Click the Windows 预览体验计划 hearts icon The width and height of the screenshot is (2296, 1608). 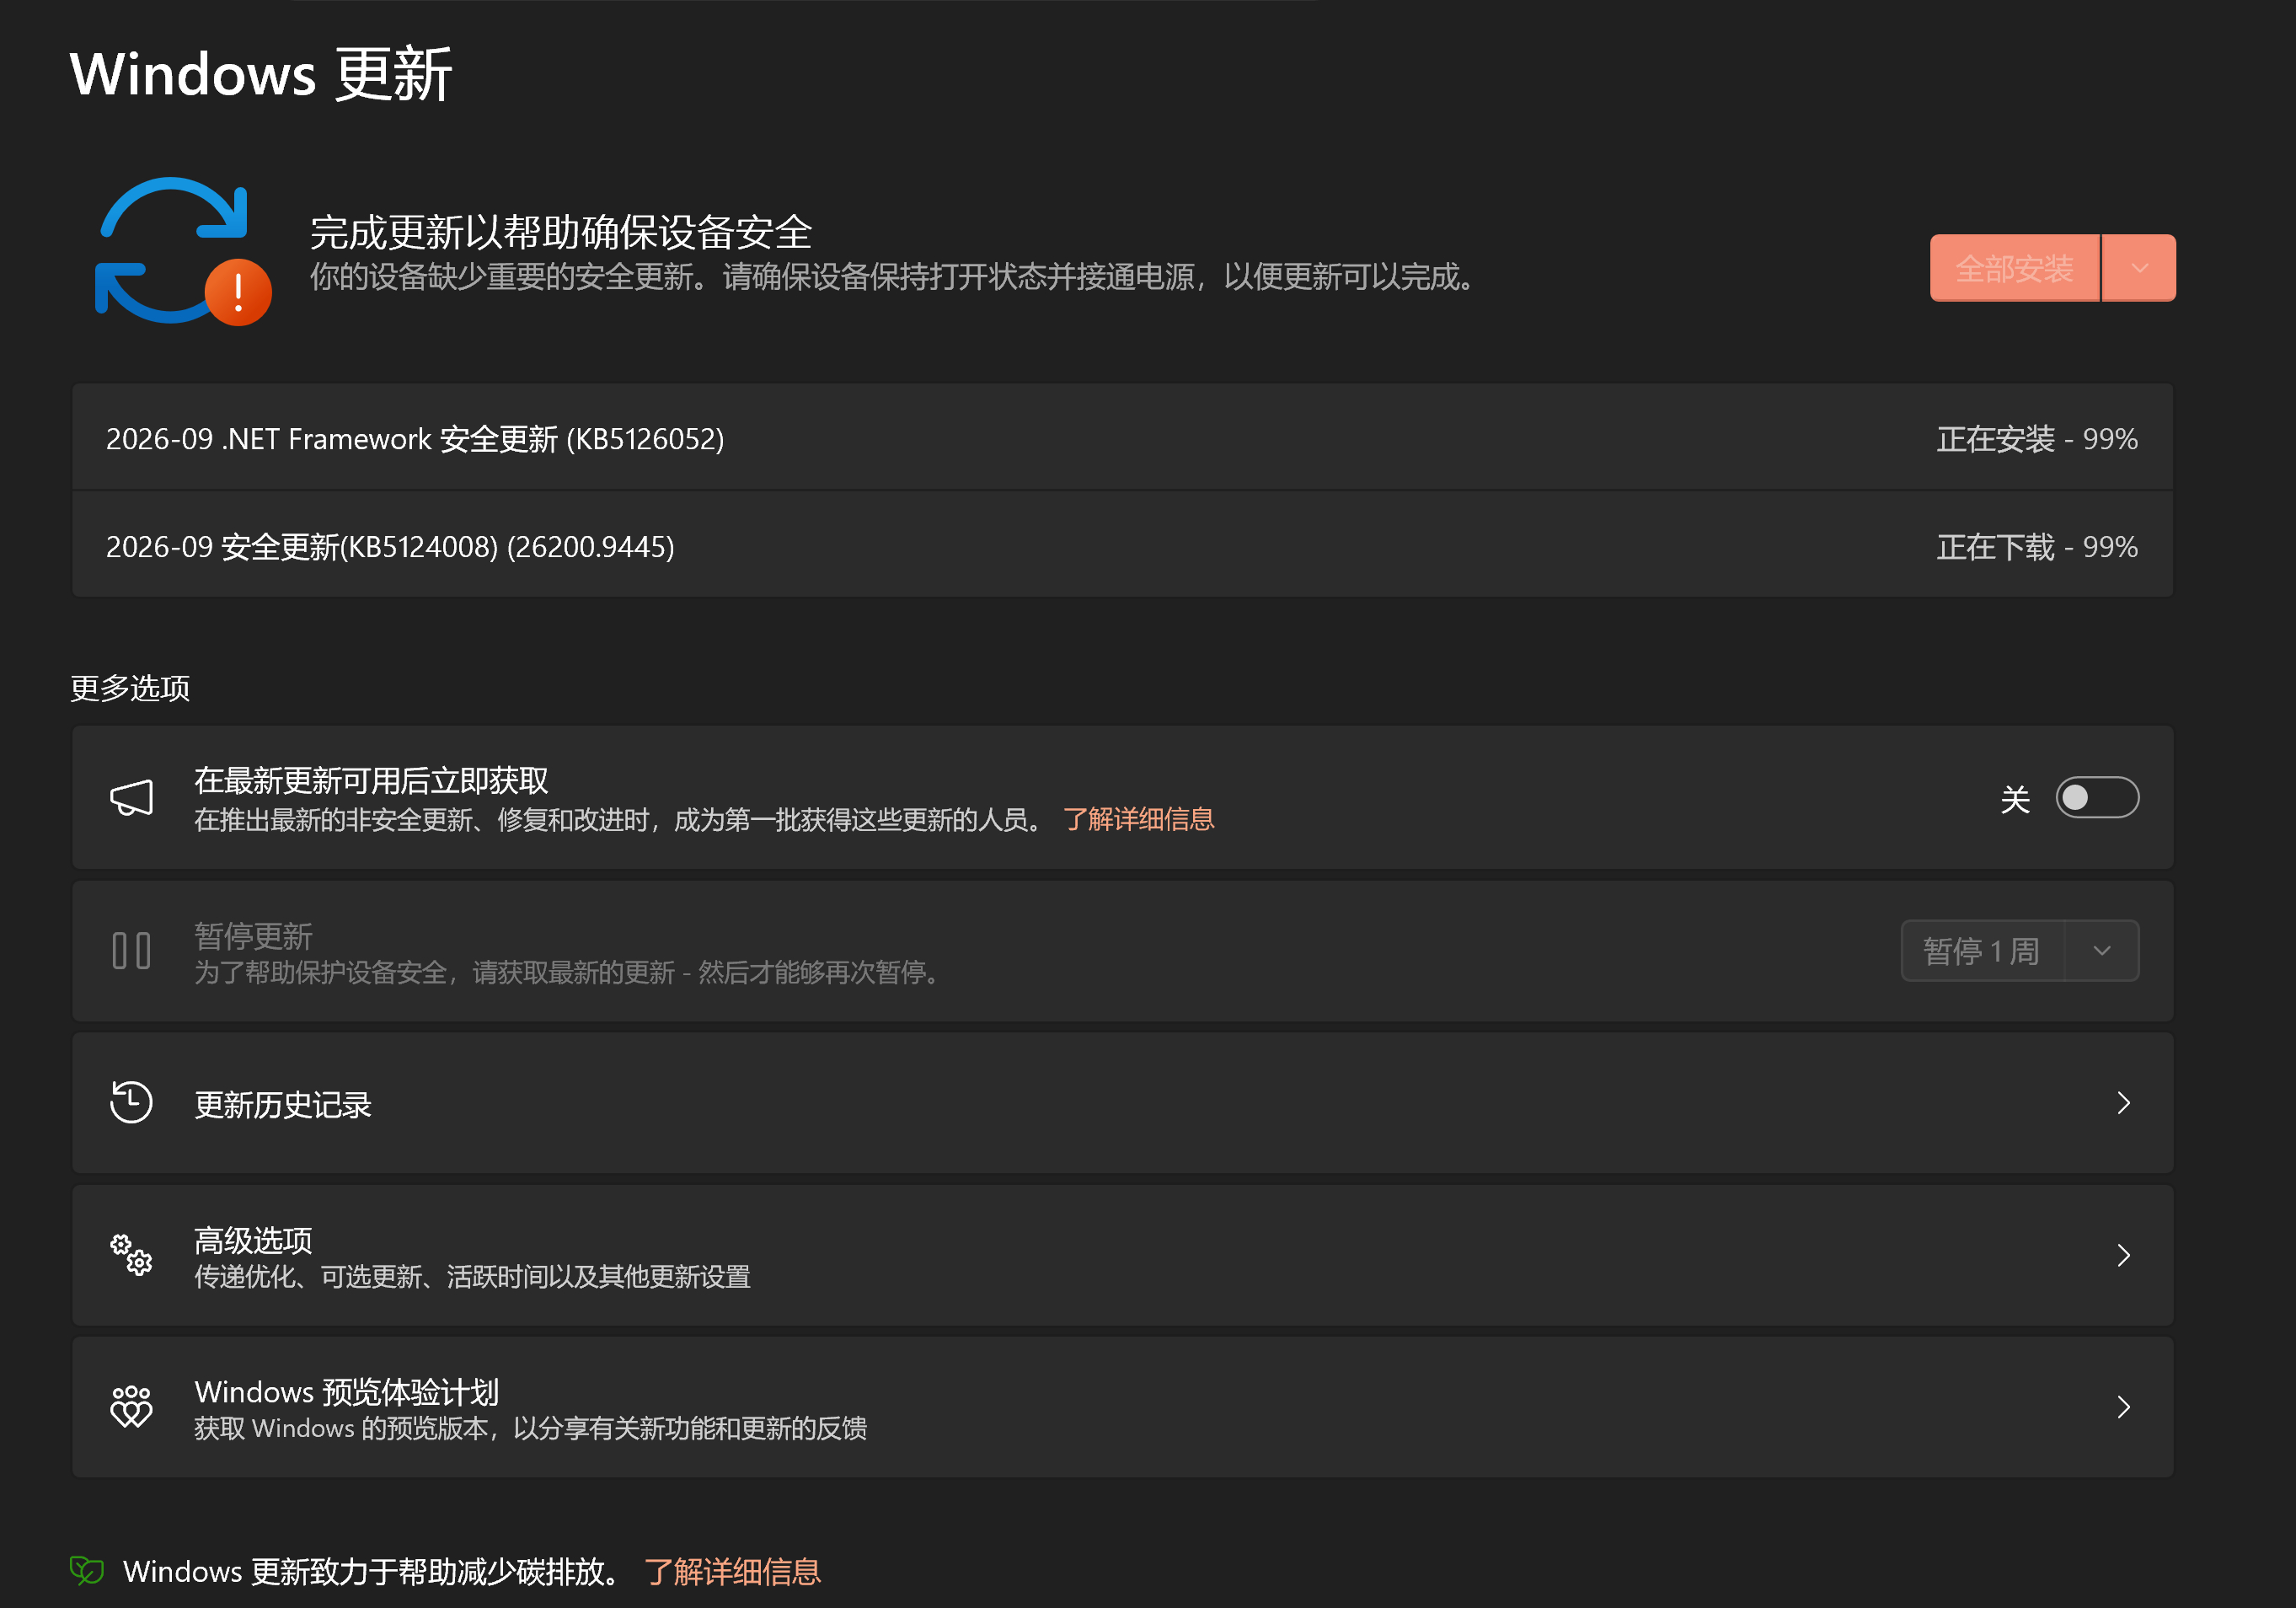[131, 1406]
